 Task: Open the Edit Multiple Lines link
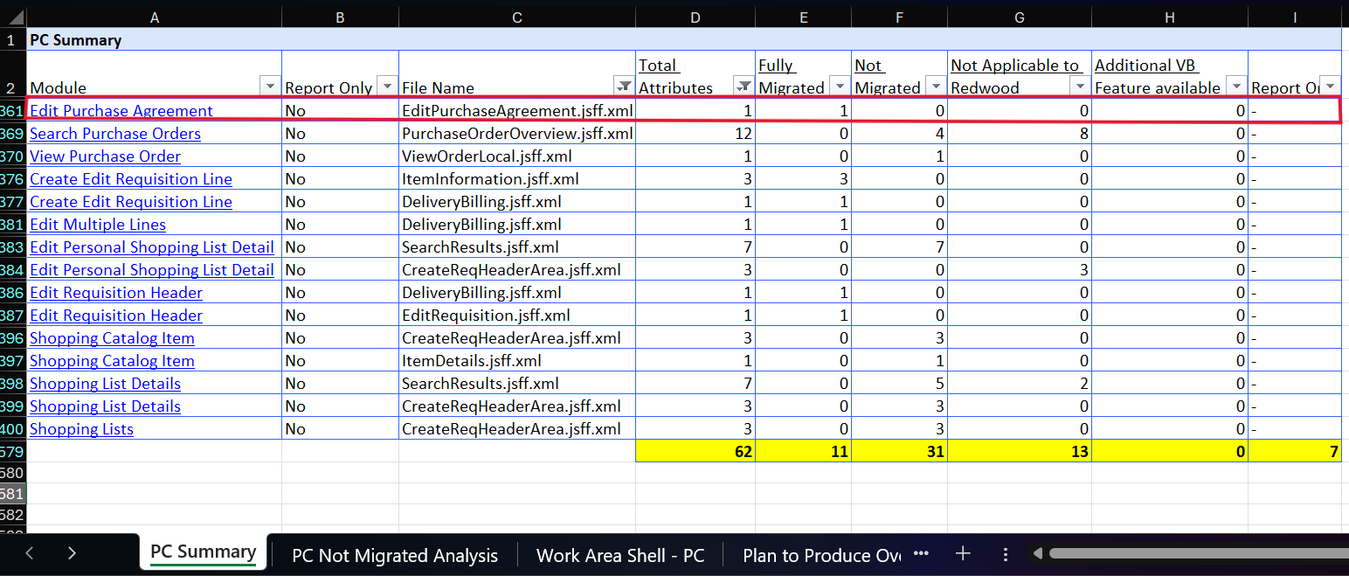pyautogui.click(x=98, y=225)
